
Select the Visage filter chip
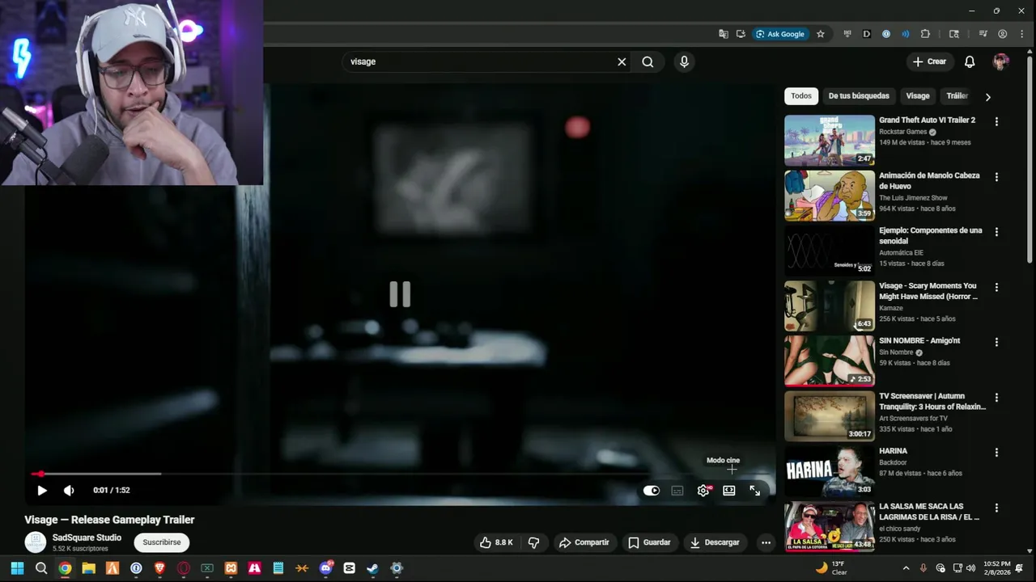[918, 95]
